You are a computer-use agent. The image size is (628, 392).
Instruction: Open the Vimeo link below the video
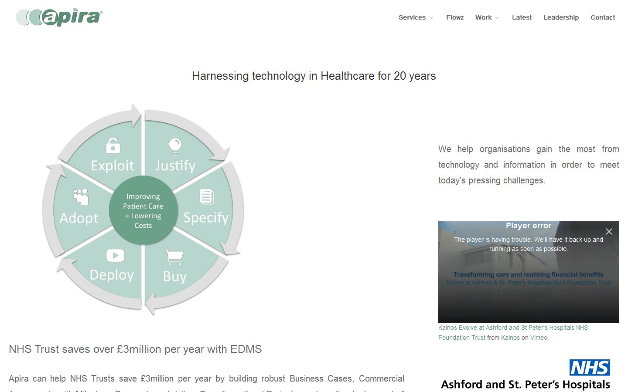click(538, 338)
